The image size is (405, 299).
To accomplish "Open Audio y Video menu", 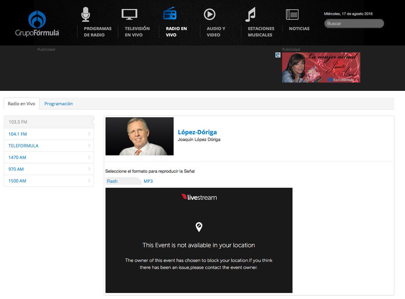I will pos(216,32).
